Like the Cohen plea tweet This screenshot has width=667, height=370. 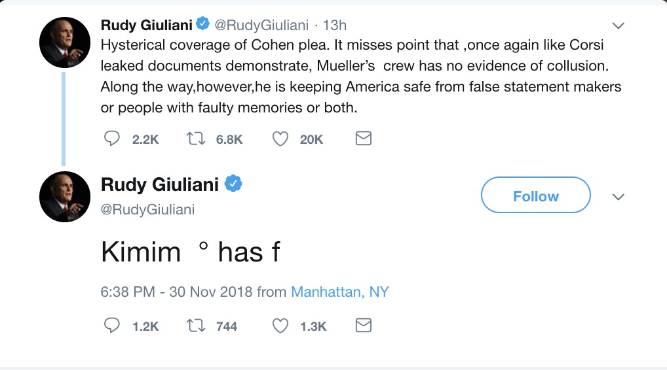[x=280, y=139]
